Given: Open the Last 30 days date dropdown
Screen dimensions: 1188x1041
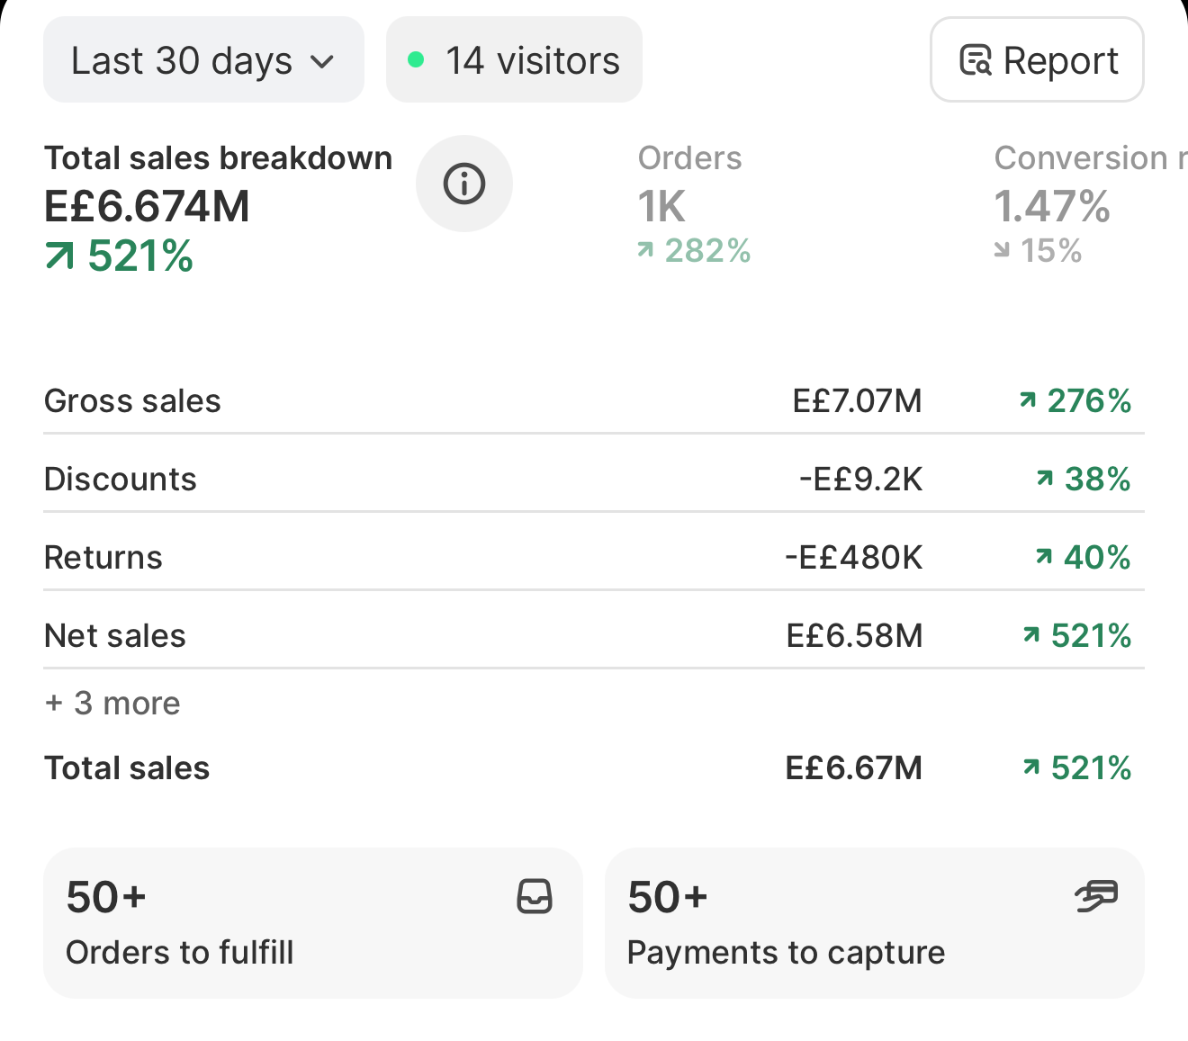Looking at the screenshot, I should (x=203, y=59).
